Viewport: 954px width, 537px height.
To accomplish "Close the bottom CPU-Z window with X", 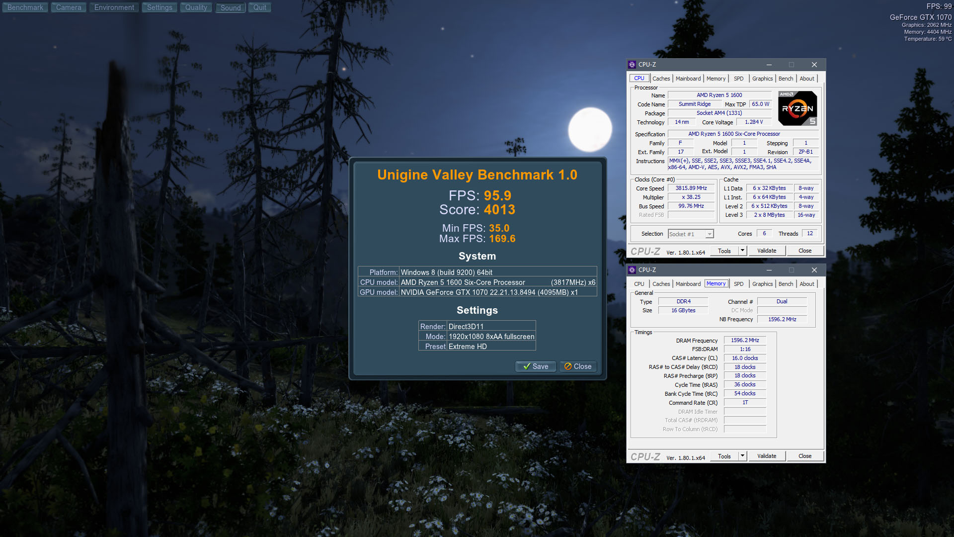I will coord(814,270).
